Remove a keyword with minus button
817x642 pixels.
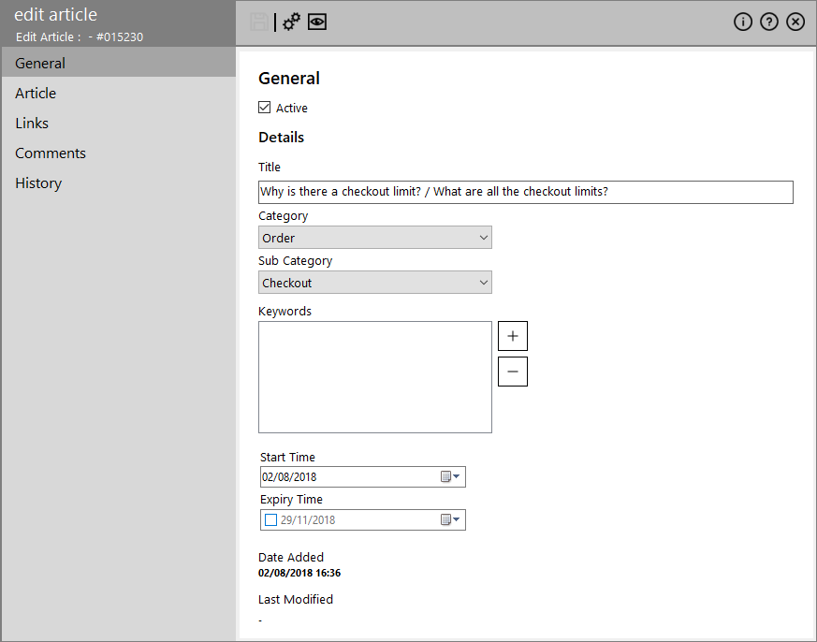[513, 372]
